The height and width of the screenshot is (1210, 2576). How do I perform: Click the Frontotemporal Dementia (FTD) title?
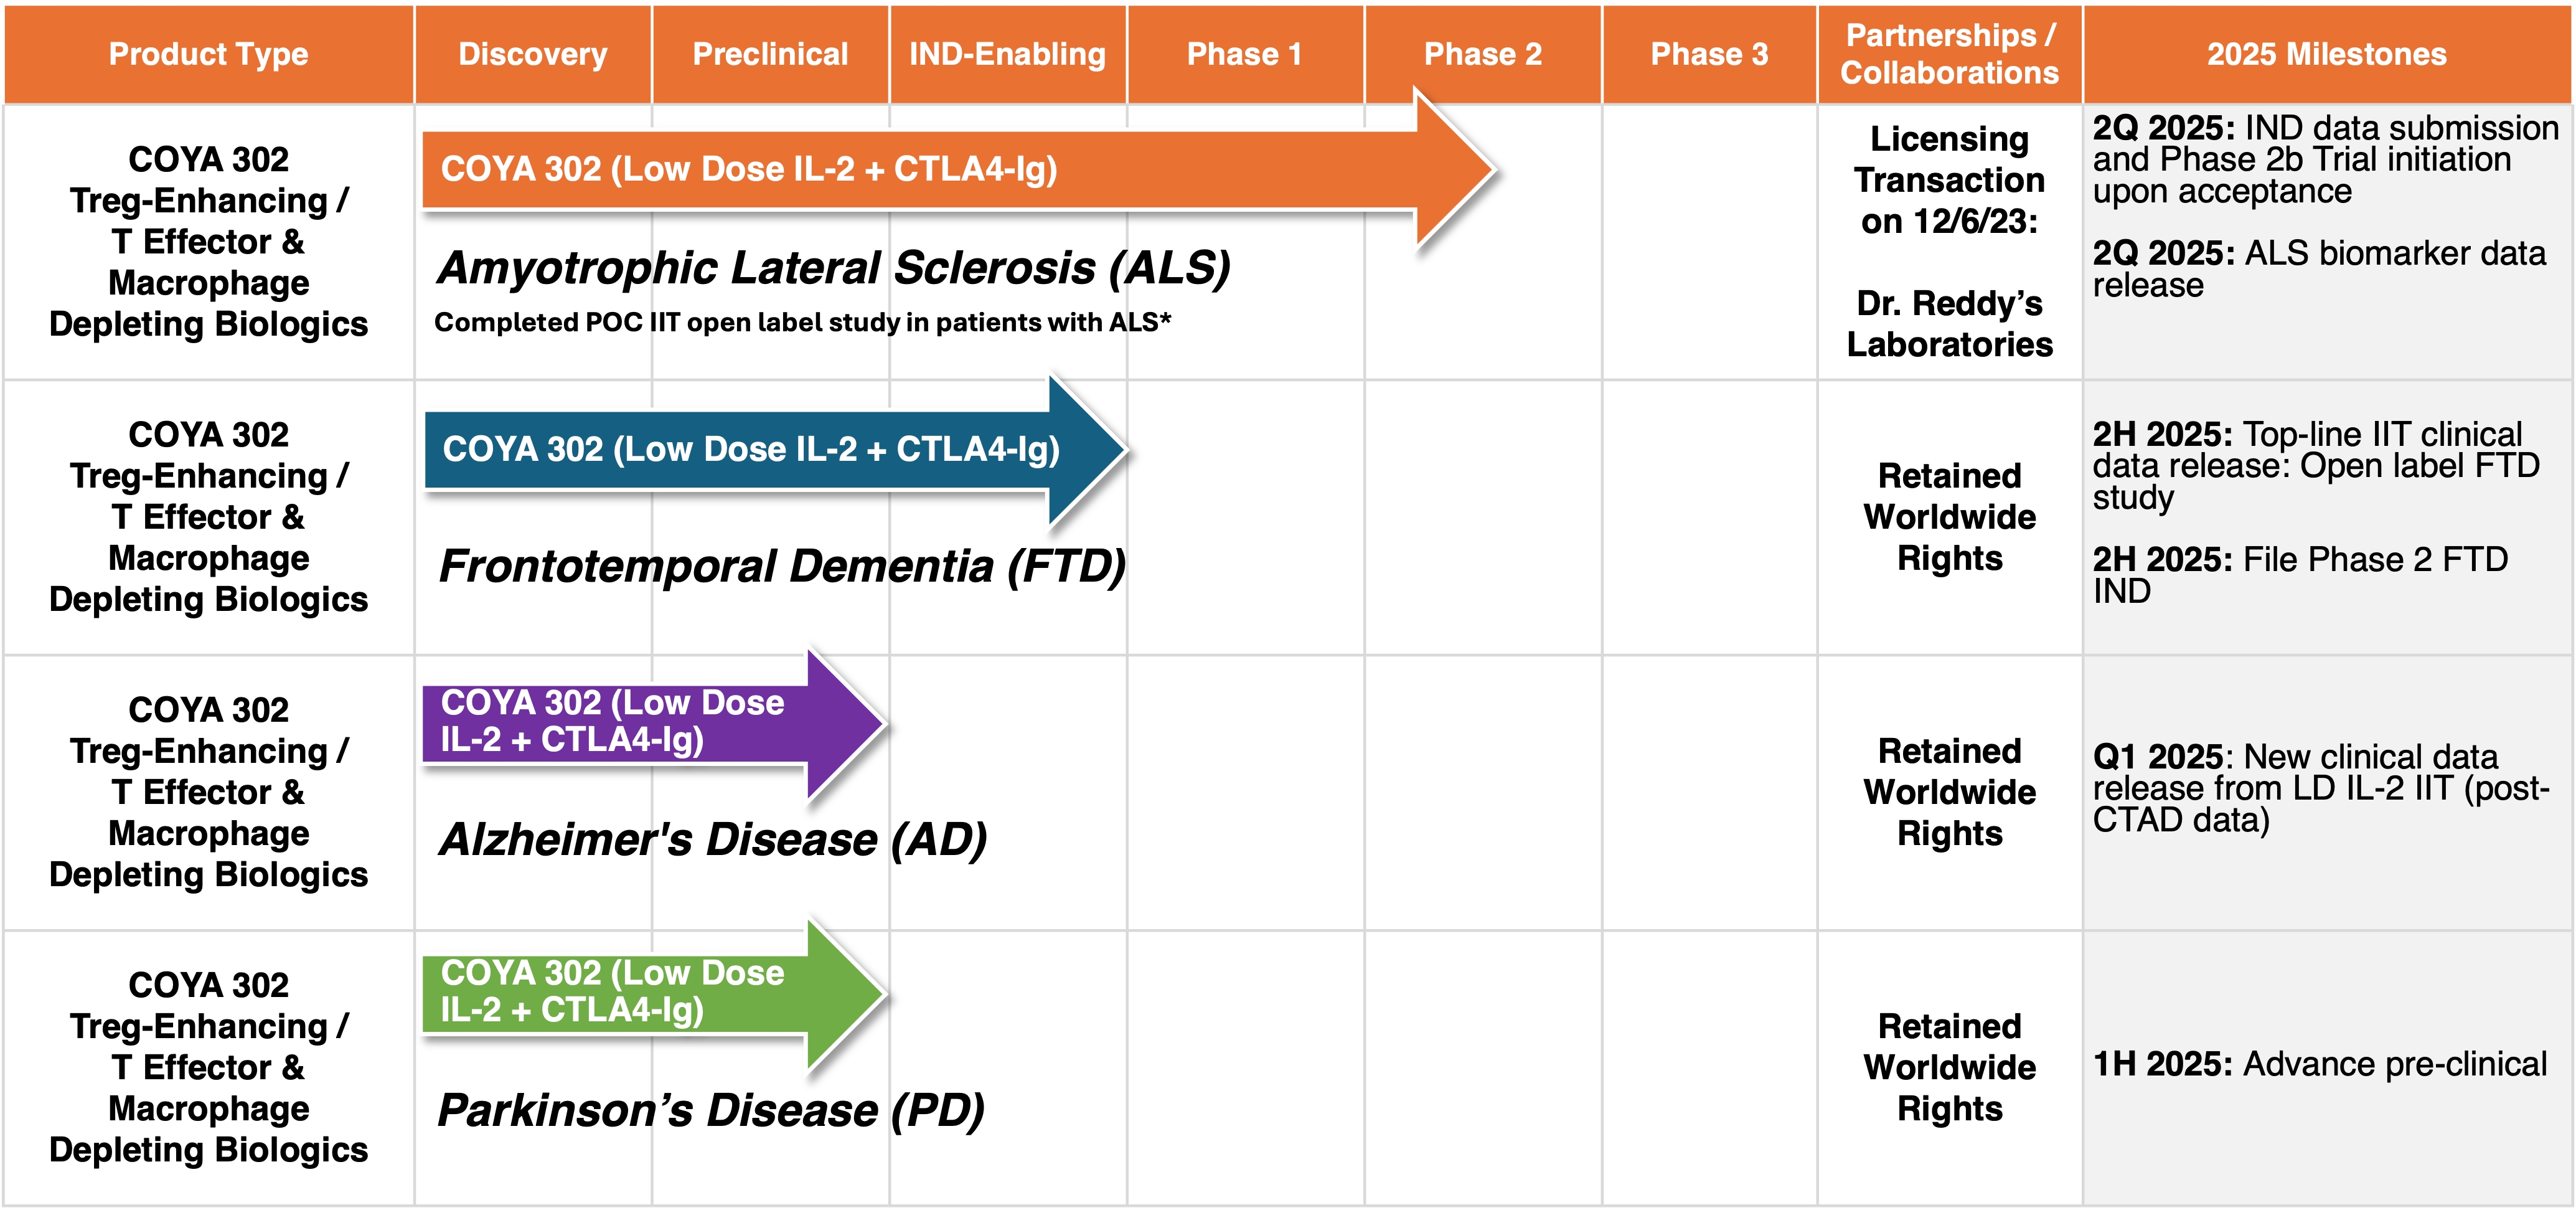click(782, 566)
